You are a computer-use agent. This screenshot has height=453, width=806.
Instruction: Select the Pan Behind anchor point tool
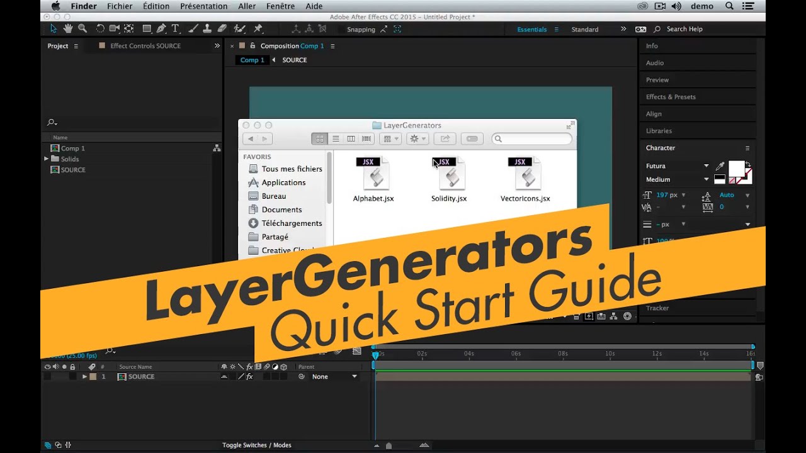128,28
